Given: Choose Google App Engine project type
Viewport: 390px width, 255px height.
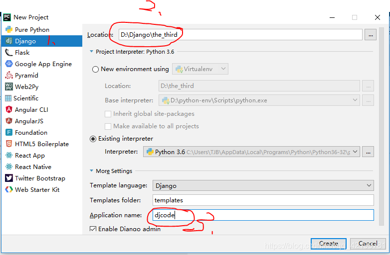Looking at the screenshot, I should coord(42,64).
